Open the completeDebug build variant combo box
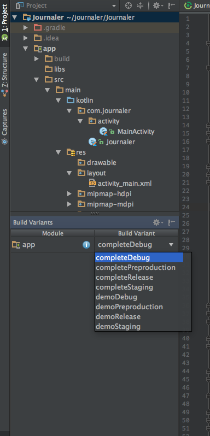Image resolution: width=210 pixels, height=436 pixels. tap(136, 245)
